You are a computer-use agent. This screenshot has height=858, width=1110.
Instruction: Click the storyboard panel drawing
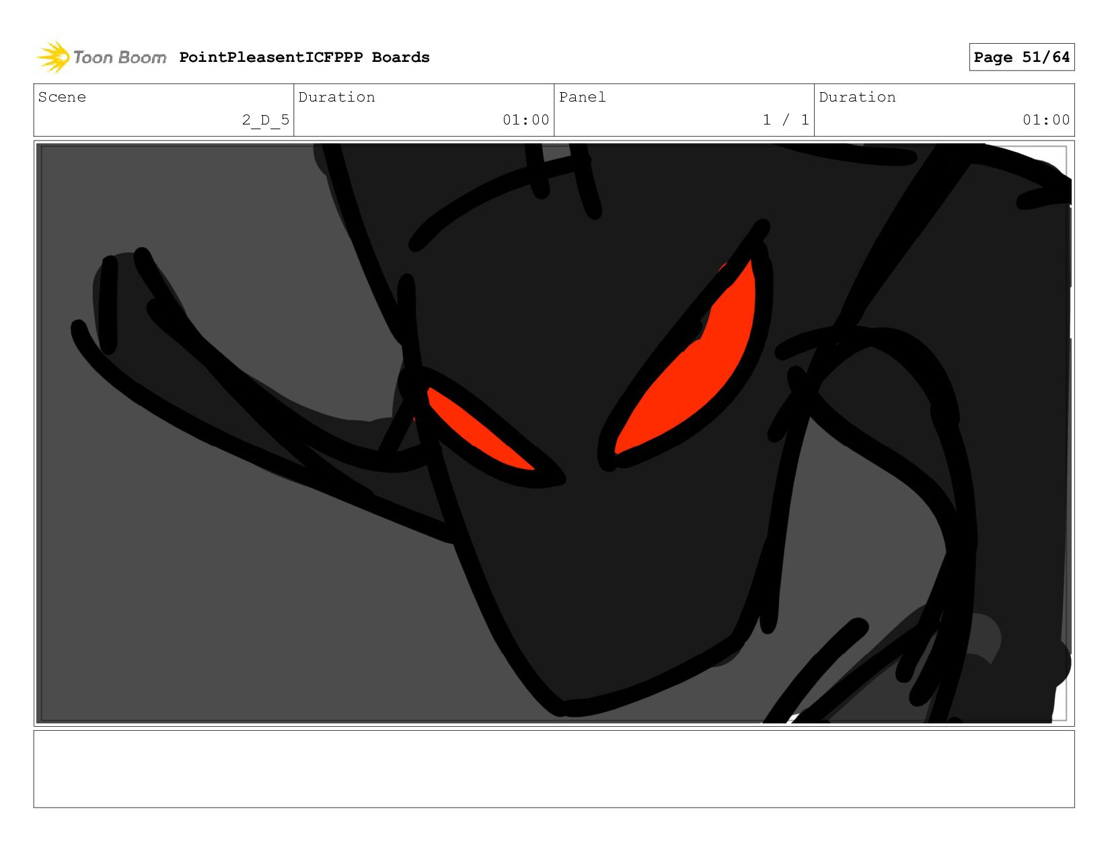554,433
